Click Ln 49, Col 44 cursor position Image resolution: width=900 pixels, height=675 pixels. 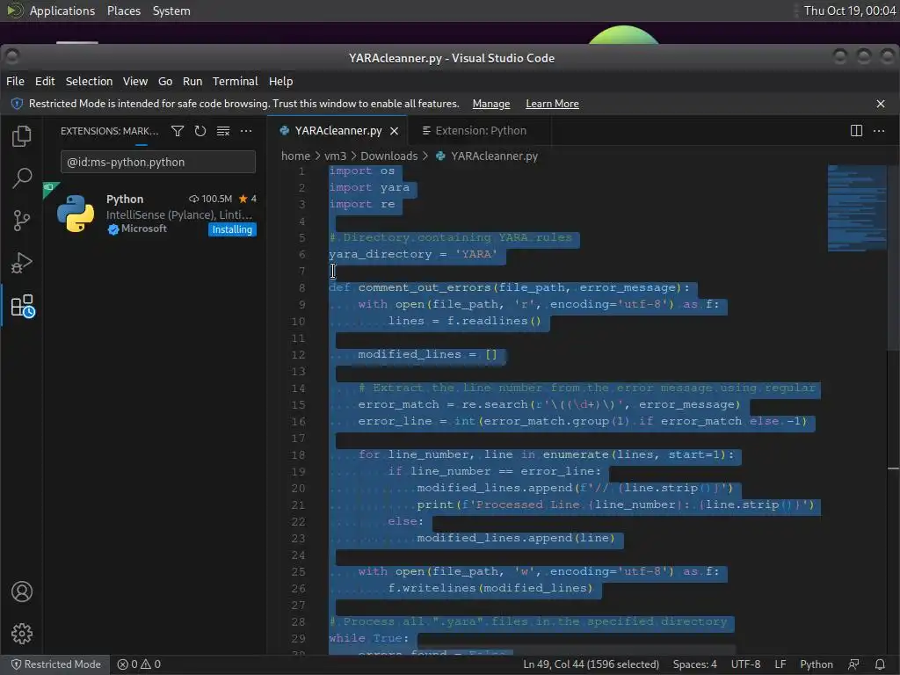[x=591, y=664]
